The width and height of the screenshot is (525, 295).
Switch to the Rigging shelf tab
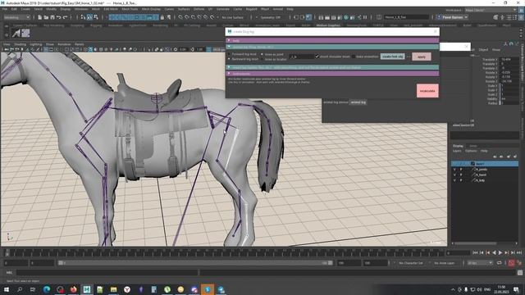tap(96, 25)
